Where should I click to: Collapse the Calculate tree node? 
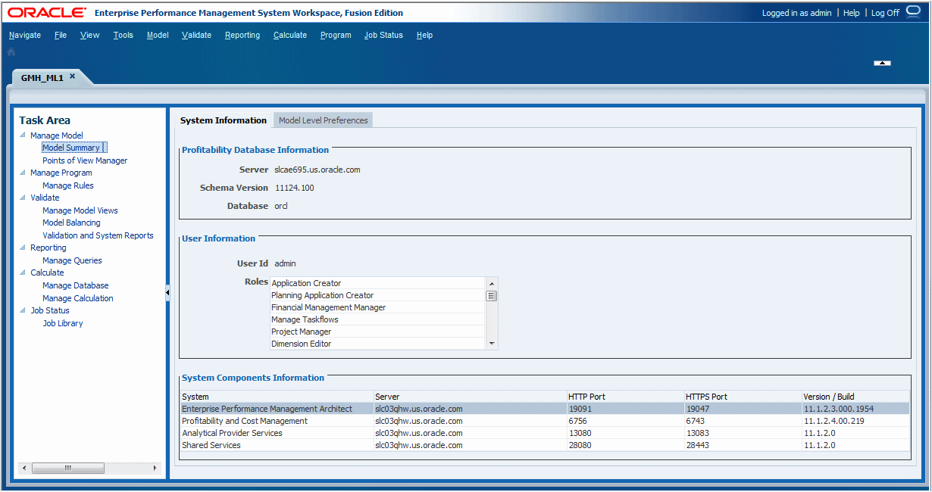point(23,272)
